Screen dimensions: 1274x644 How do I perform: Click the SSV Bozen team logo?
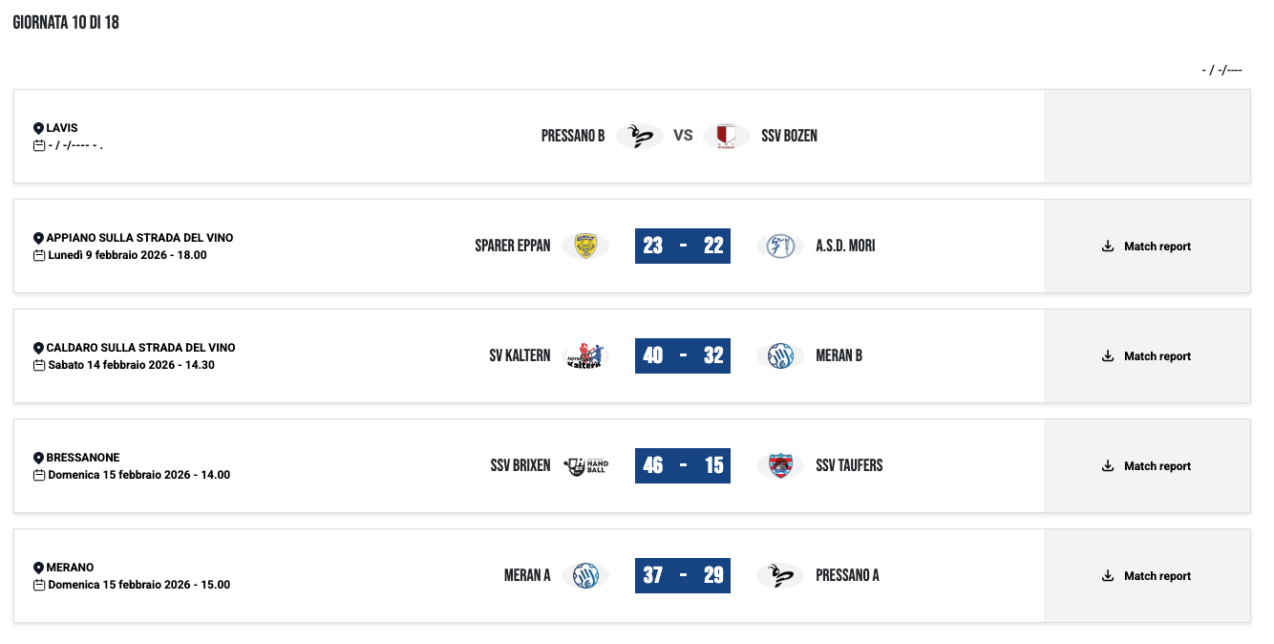727,136
